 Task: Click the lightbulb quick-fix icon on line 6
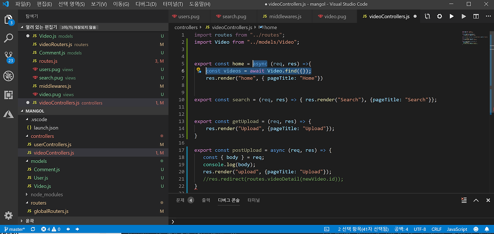coord(198,71)
